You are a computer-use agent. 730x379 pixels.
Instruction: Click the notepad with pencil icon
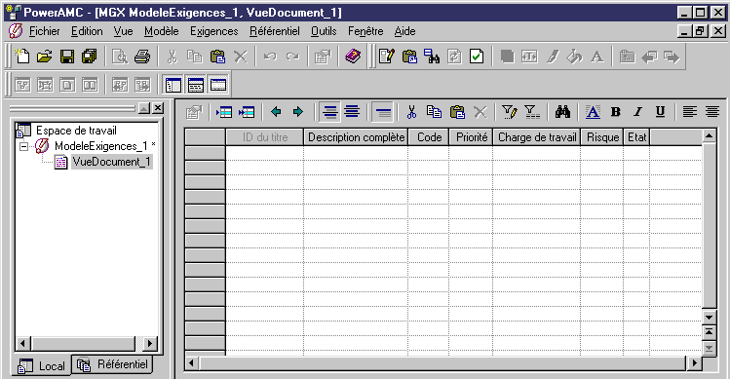click(x=386, y=57)
